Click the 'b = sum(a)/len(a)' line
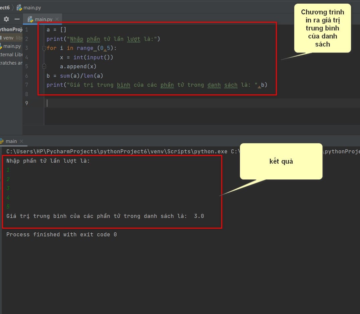 (75, 76)
